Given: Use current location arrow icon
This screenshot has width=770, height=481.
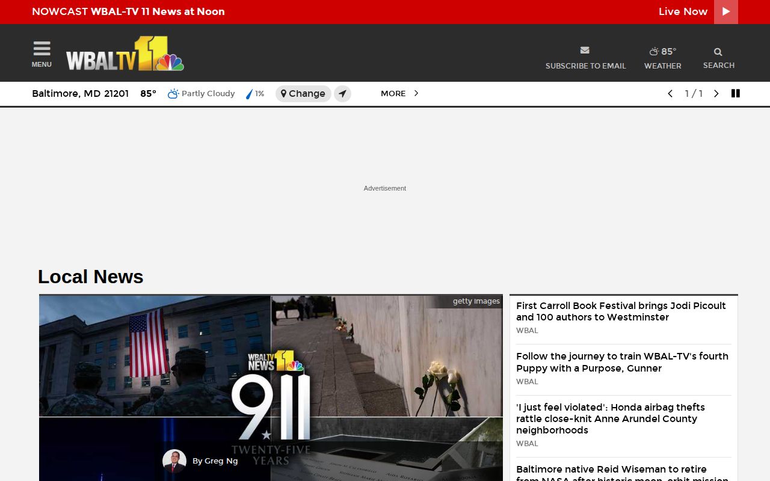Looking at the screenshot, I should pyautogui.click(x=342, y=94).
